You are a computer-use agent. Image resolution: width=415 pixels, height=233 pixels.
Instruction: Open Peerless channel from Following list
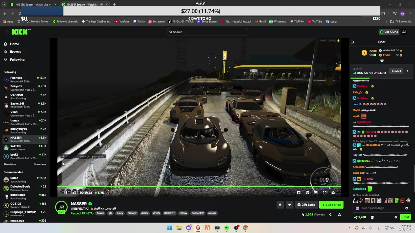[x=25, y=80]
